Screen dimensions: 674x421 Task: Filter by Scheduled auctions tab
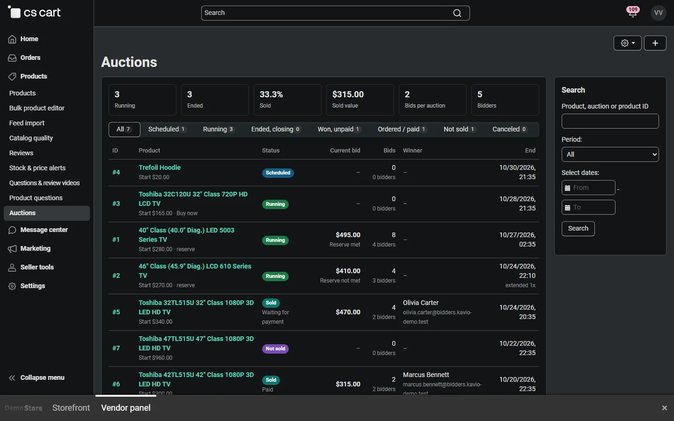(167, 130)
